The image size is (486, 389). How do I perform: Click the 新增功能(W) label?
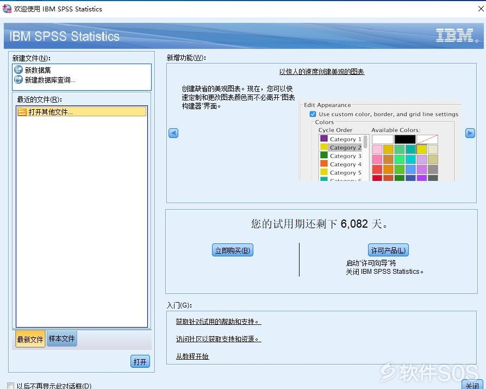(186, 58)
